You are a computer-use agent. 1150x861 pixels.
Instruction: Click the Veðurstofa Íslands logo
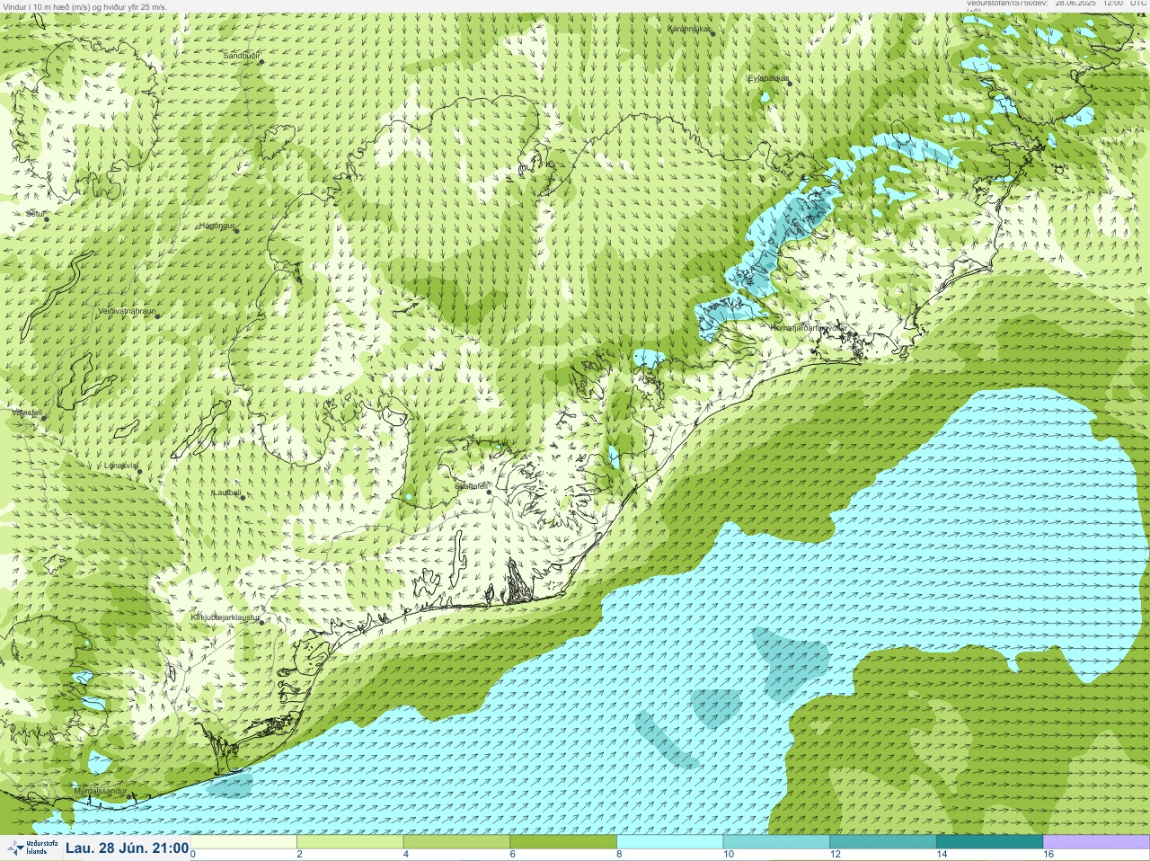31,848
